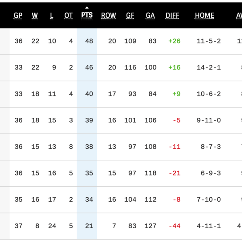This screenshot has width=242, height=242.
Task: Sort by the OT column header
Action: point(69,16)
